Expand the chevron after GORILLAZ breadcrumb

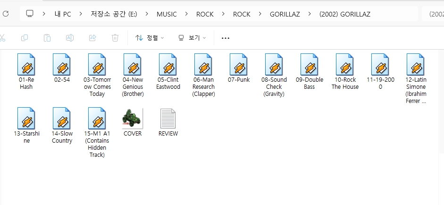pos(310,14)
